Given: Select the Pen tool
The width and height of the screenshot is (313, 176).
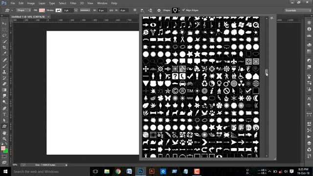Looking at the screenshot, I should 4,109.
